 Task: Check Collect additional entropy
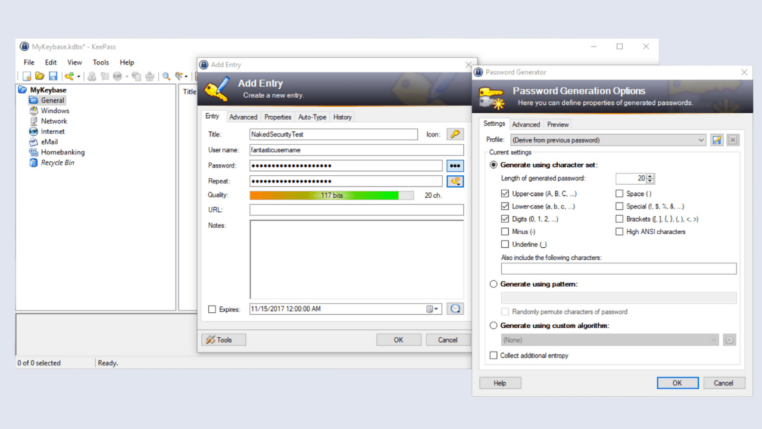(x=494, y=356)
